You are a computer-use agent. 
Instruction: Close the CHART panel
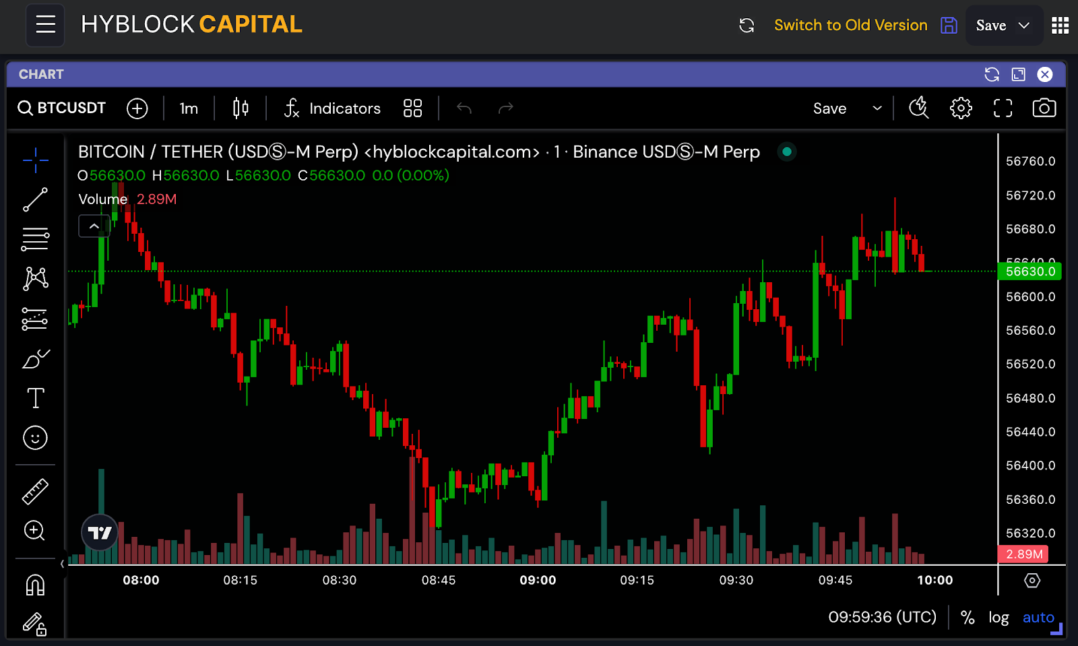point(1045,74)
